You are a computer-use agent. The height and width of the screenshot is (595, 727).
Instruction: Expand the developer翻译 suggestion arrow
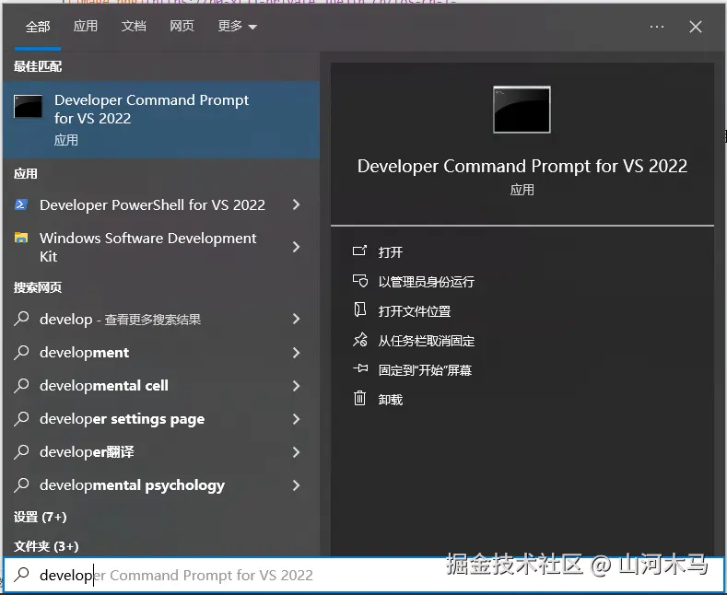coord(297,452)
